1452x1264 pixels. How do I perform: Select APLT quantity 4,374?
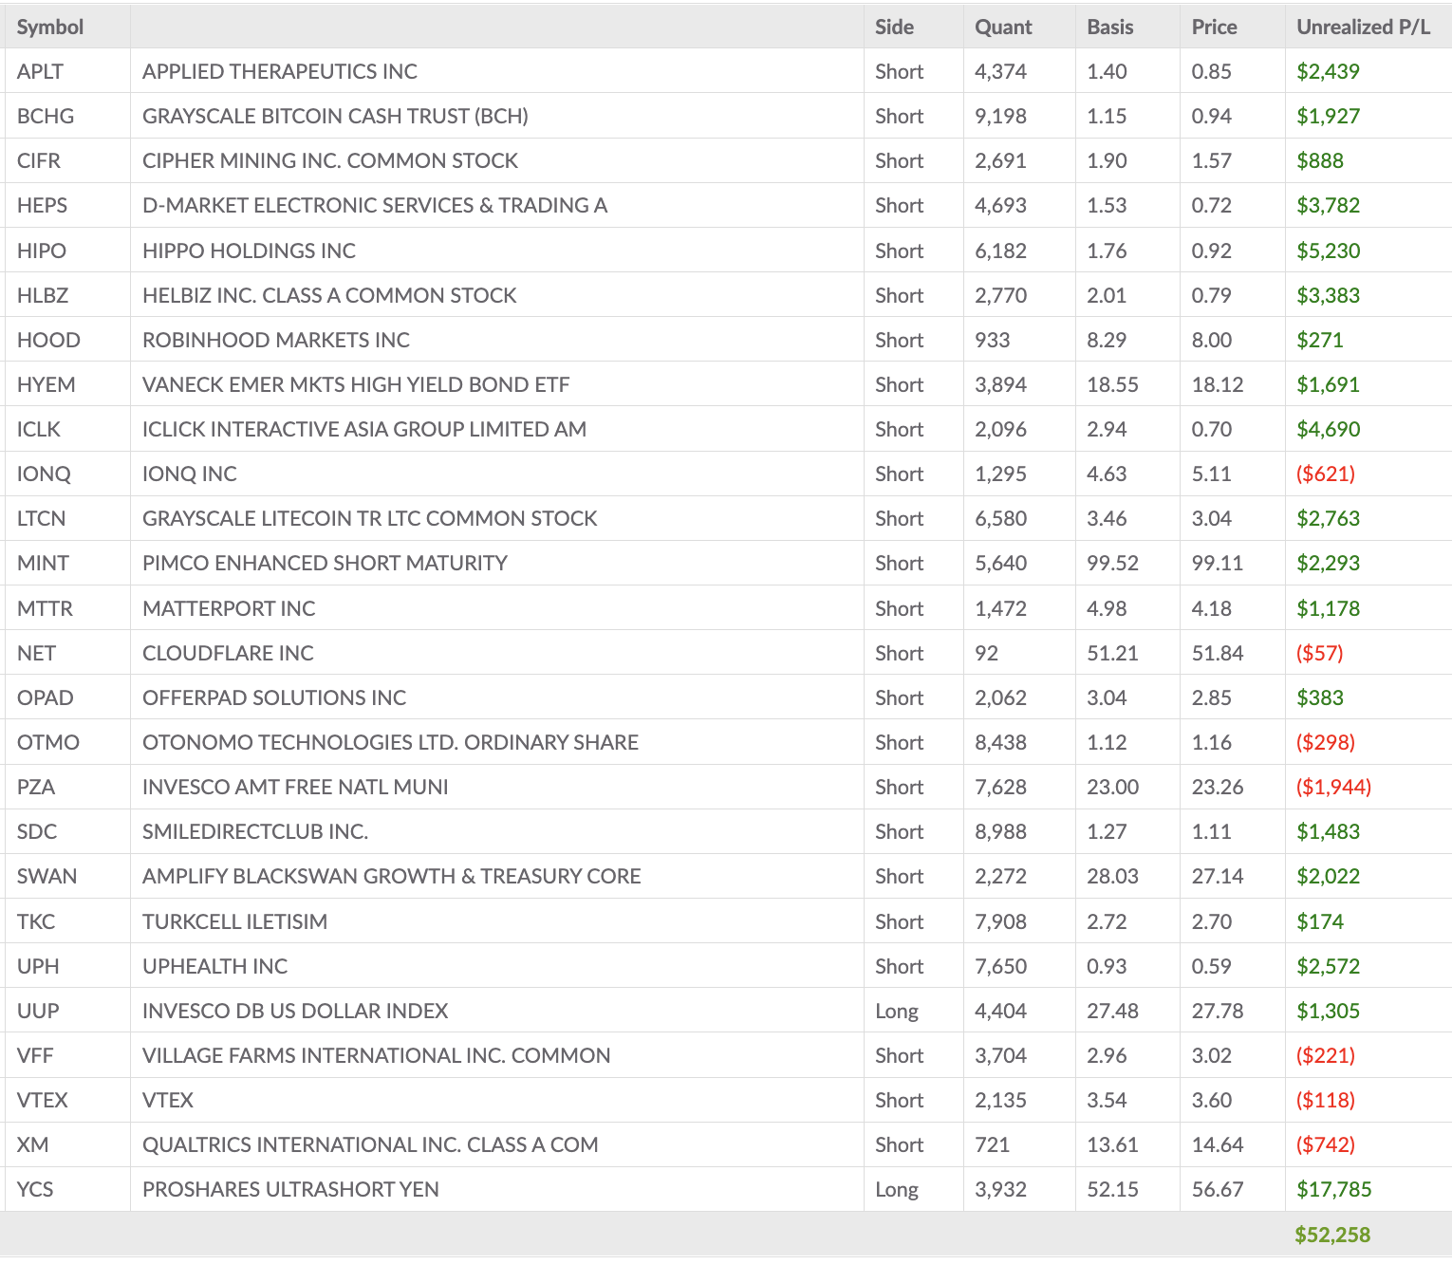[1001, 71]
